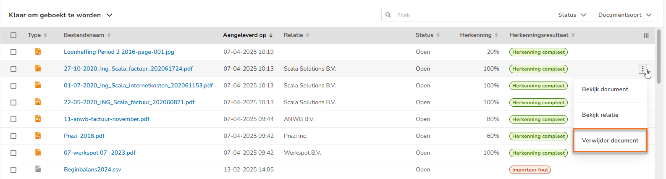Click the vertical scrollbar thumb
The height and width of the screenshot is (179, 666).
pyautogui.click(x=660, y=50)
